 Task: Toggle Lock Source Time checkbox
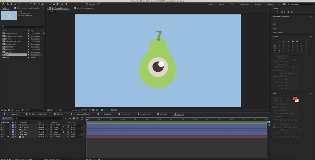[x=284, y=127]
